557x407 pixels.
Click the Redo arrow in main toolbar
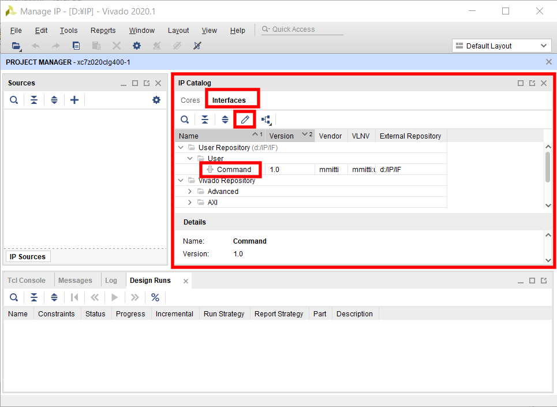(x=56, y=46)
